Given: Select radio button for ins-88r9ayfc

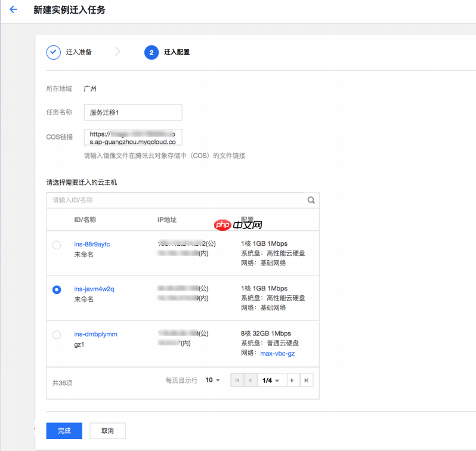Looking at the screenshot, I should 57,245.
